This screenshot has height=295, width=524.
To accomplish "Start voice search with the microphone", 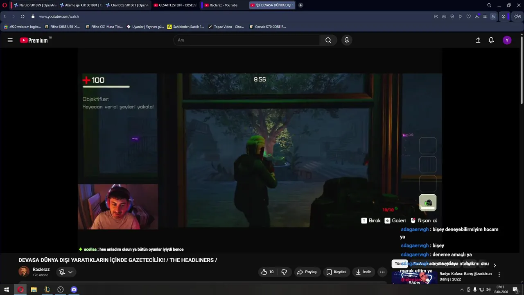I will pos(347,40).
